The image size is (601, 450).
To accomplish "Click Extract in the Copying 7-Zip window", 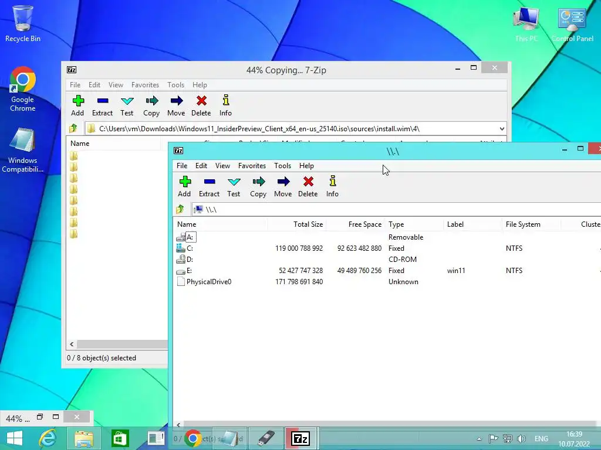I will point(102,105).
